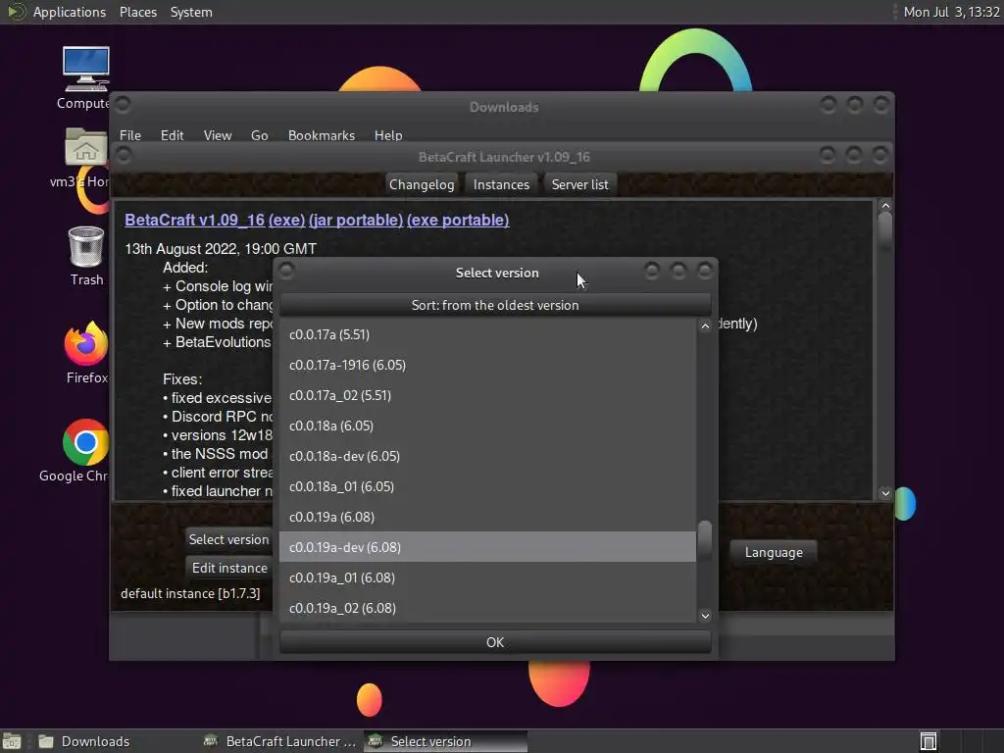The height and width of the screenshot is (753, 1004).
Task: Open the (exe) download link
Action: tap(286, 220)
